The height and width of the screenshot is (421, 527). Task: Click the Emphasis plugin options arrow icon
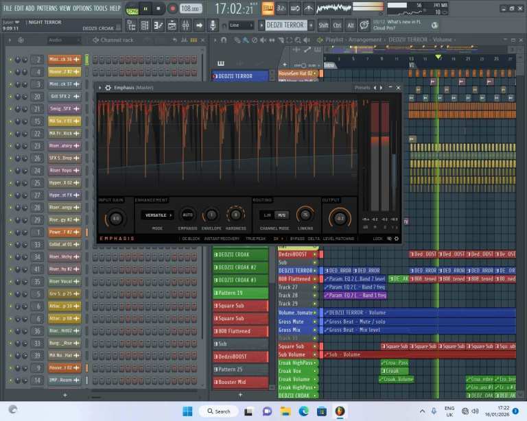point(99,88)
